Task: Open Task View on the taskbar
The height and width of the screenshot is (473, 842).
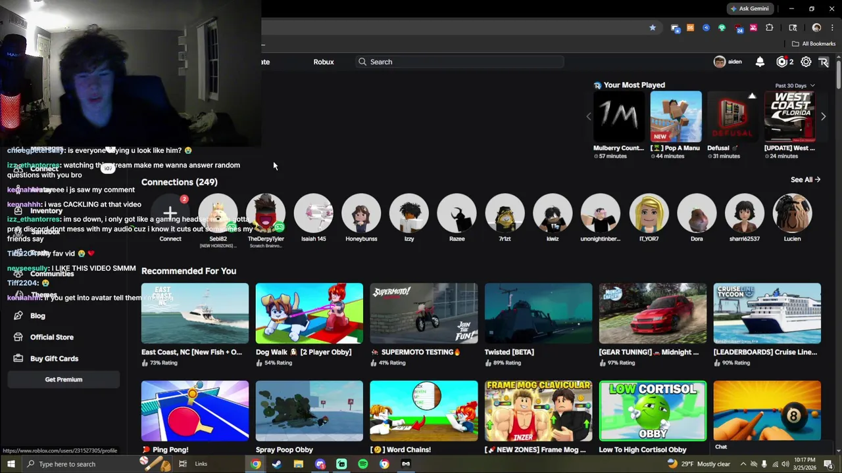Action: [x=183, y=464]
